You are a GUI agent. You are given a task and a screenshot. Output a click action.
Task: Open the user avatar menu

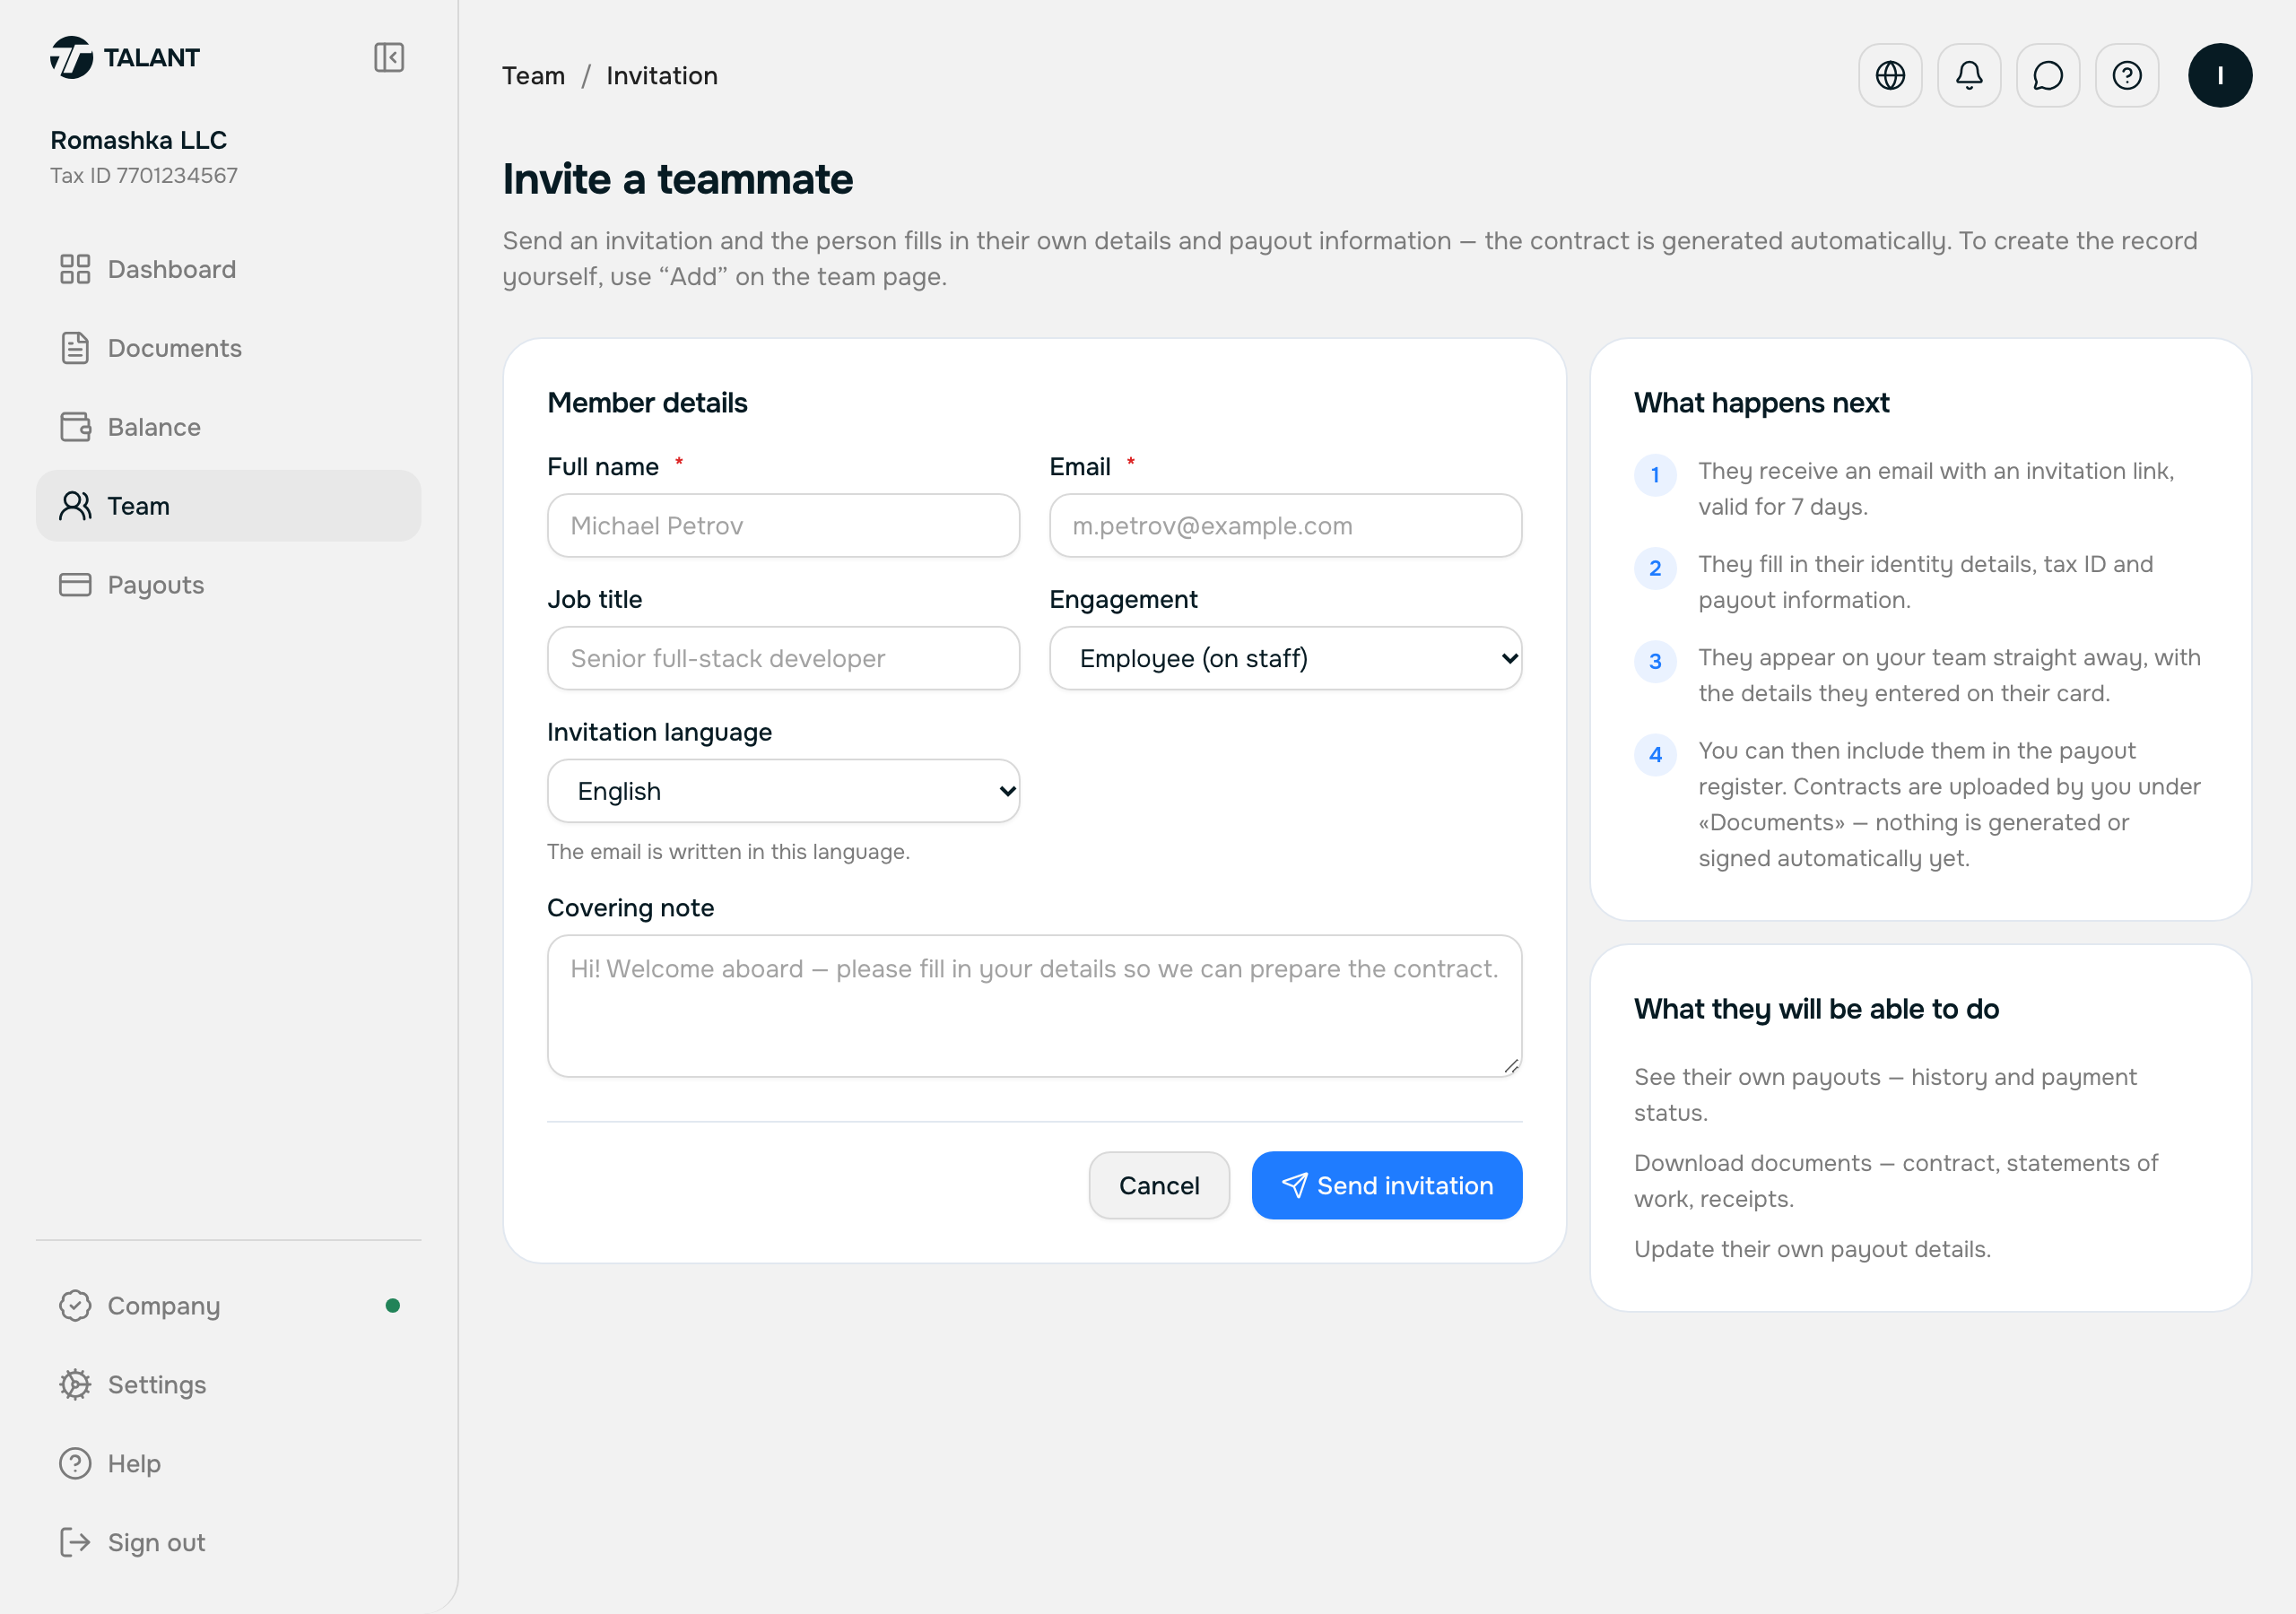pyautogui.click(x=2220, y=75)
